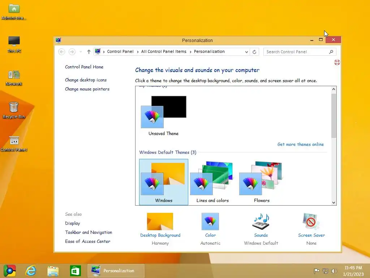Expand the address bar root chevron
The width and height of the screenshot is (370, 278).
pyautogui.click(x=104, y=52)
